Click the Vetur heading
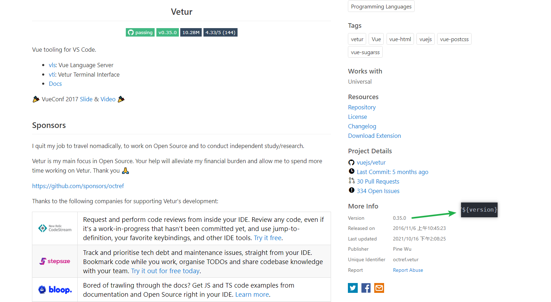This screenshot has height=302, width=551. click(182, 12)
